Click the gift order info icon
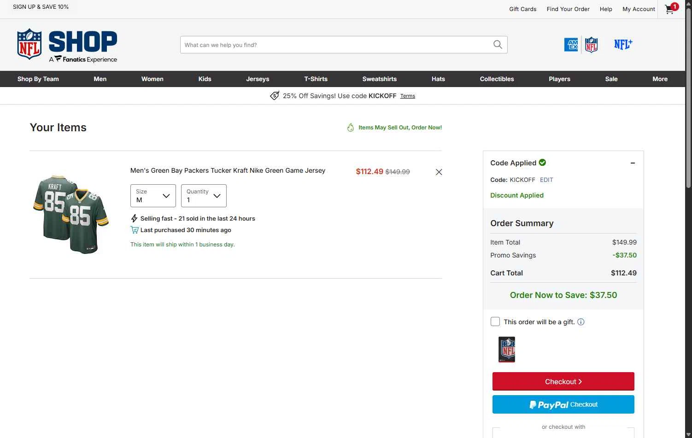 (581, 322)
